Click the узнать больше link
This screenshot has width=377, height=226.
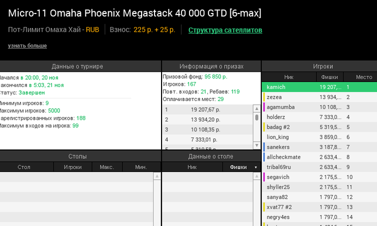click(x=27, y=45)
